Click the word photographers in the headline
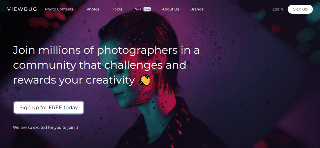The height and width of the screenshot is (148, 320). pyautogui.click(x=137, y=51)
